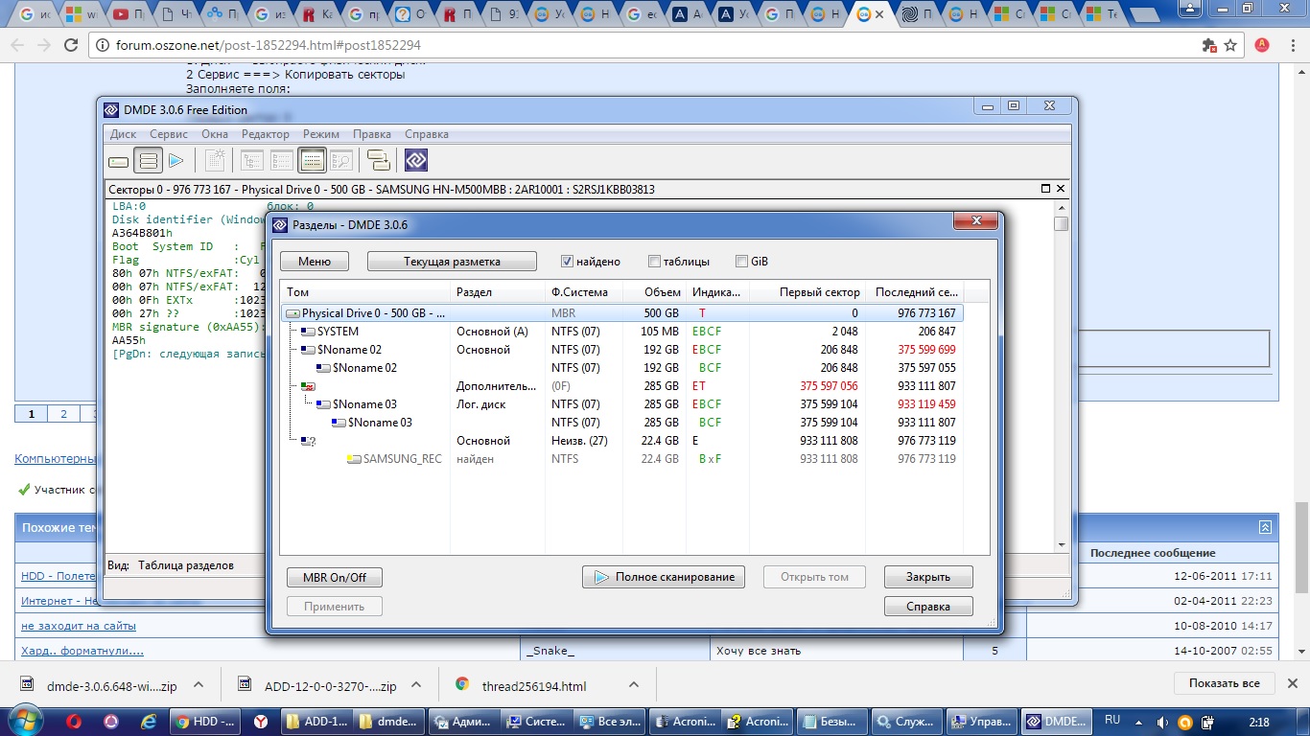This screenshot has height=736, width=1310.
Task: Open the Справка menu in DMDE
Action: pyautogui.click(x=427, y=134)
